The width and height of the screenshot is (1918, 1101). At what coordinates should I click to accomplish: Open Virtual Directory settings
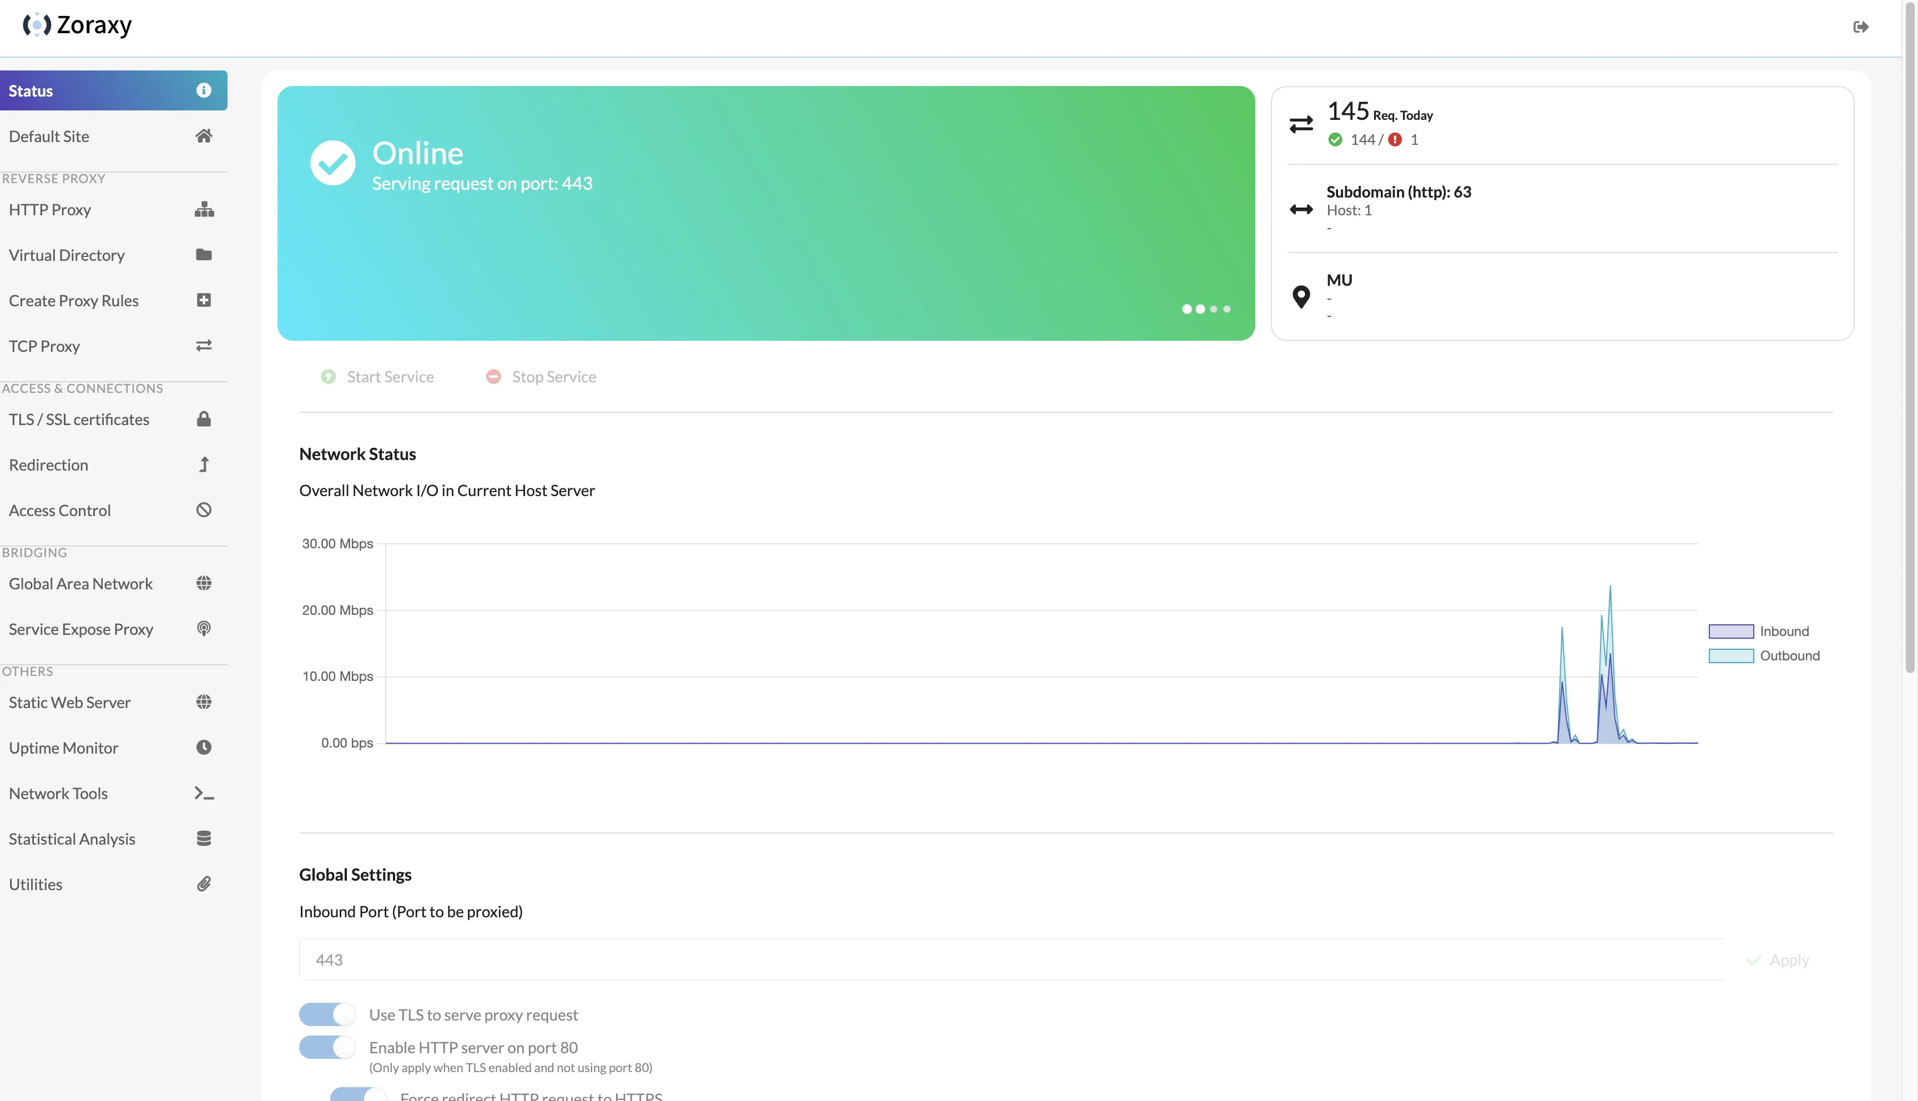pos(113,255)
